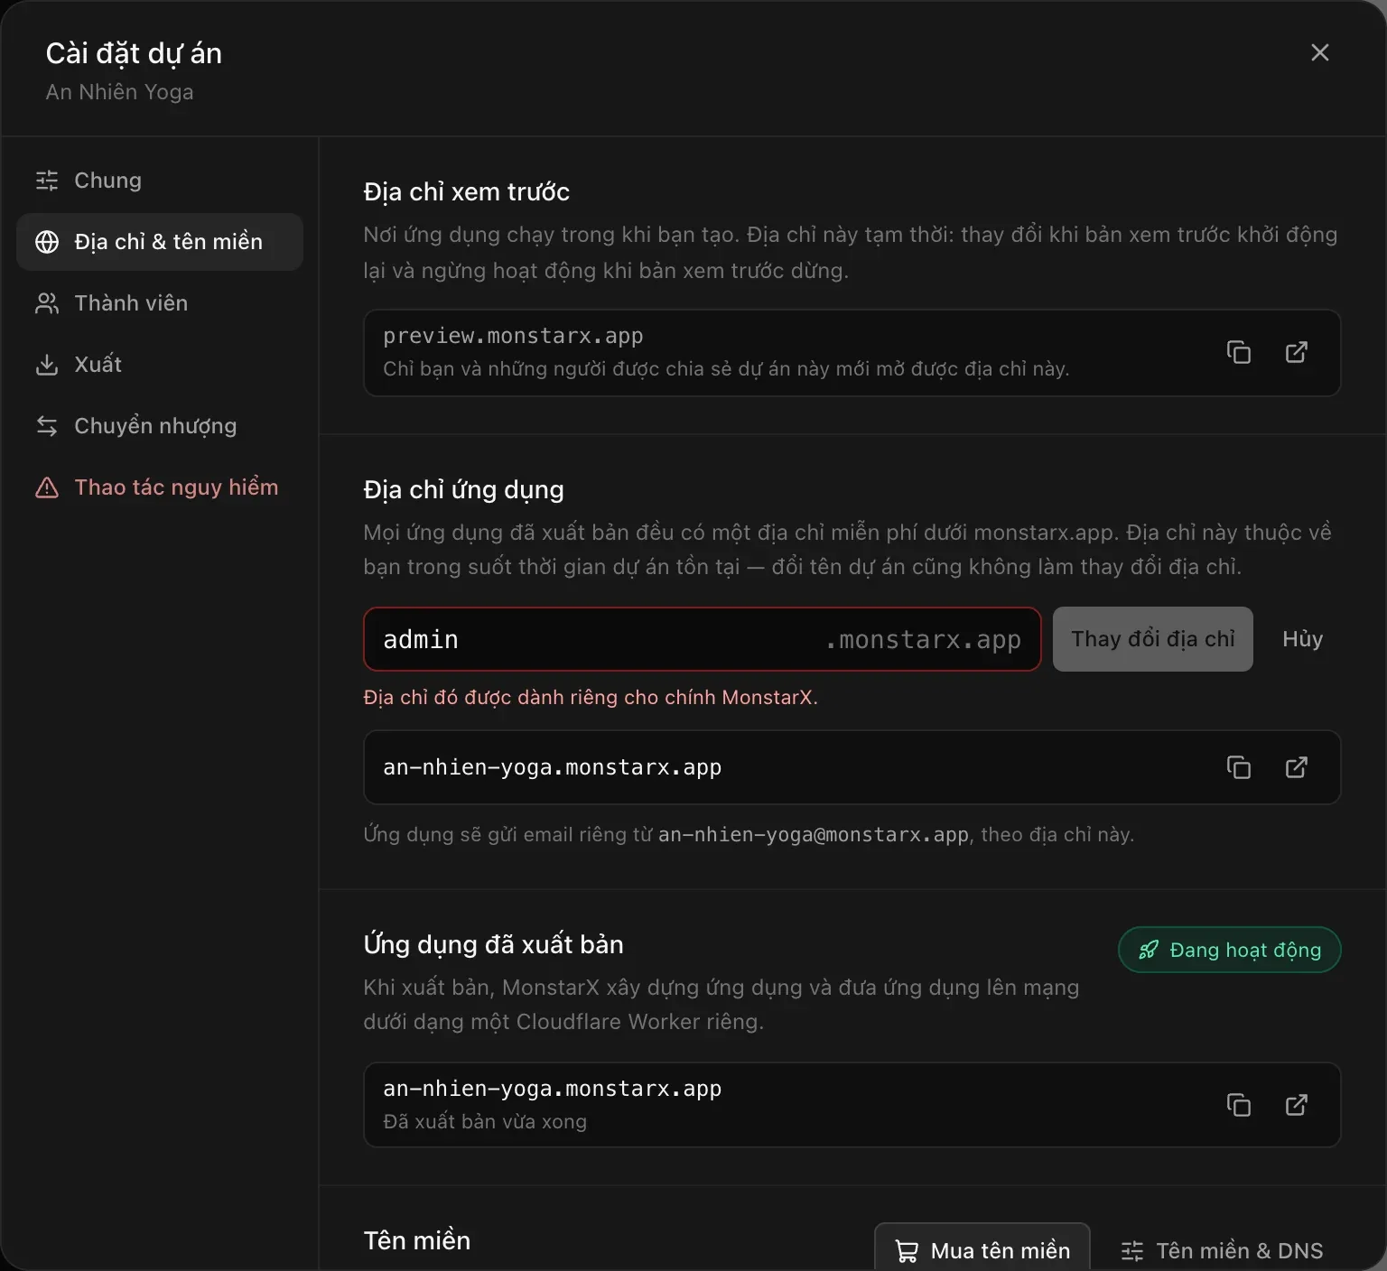The width and height of the screenshot is (1387, 1271).
Task: Click the error text Địa chỉ đó được dành riêng
Action: (x=591, y=697)
